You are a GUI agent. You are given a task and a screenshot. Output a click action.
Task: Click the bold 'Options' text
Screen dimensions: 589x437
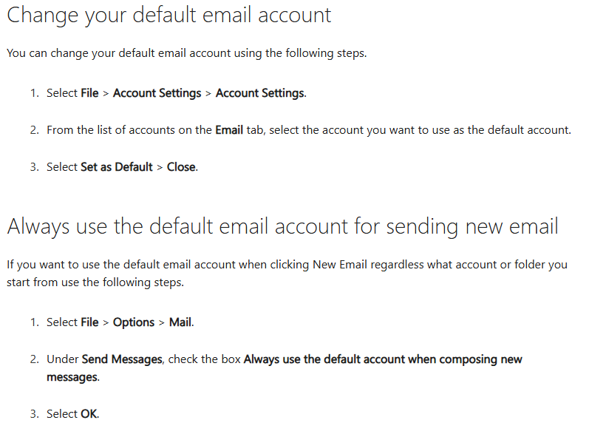pos(134,322)
